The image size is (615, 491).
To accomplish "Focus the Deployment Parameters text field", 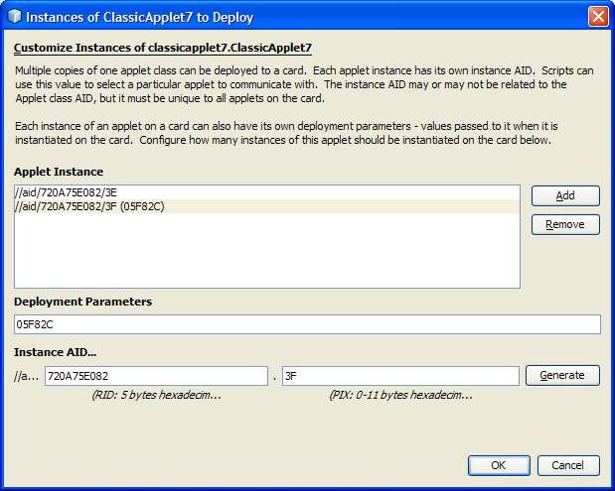I will click(307, 324).
